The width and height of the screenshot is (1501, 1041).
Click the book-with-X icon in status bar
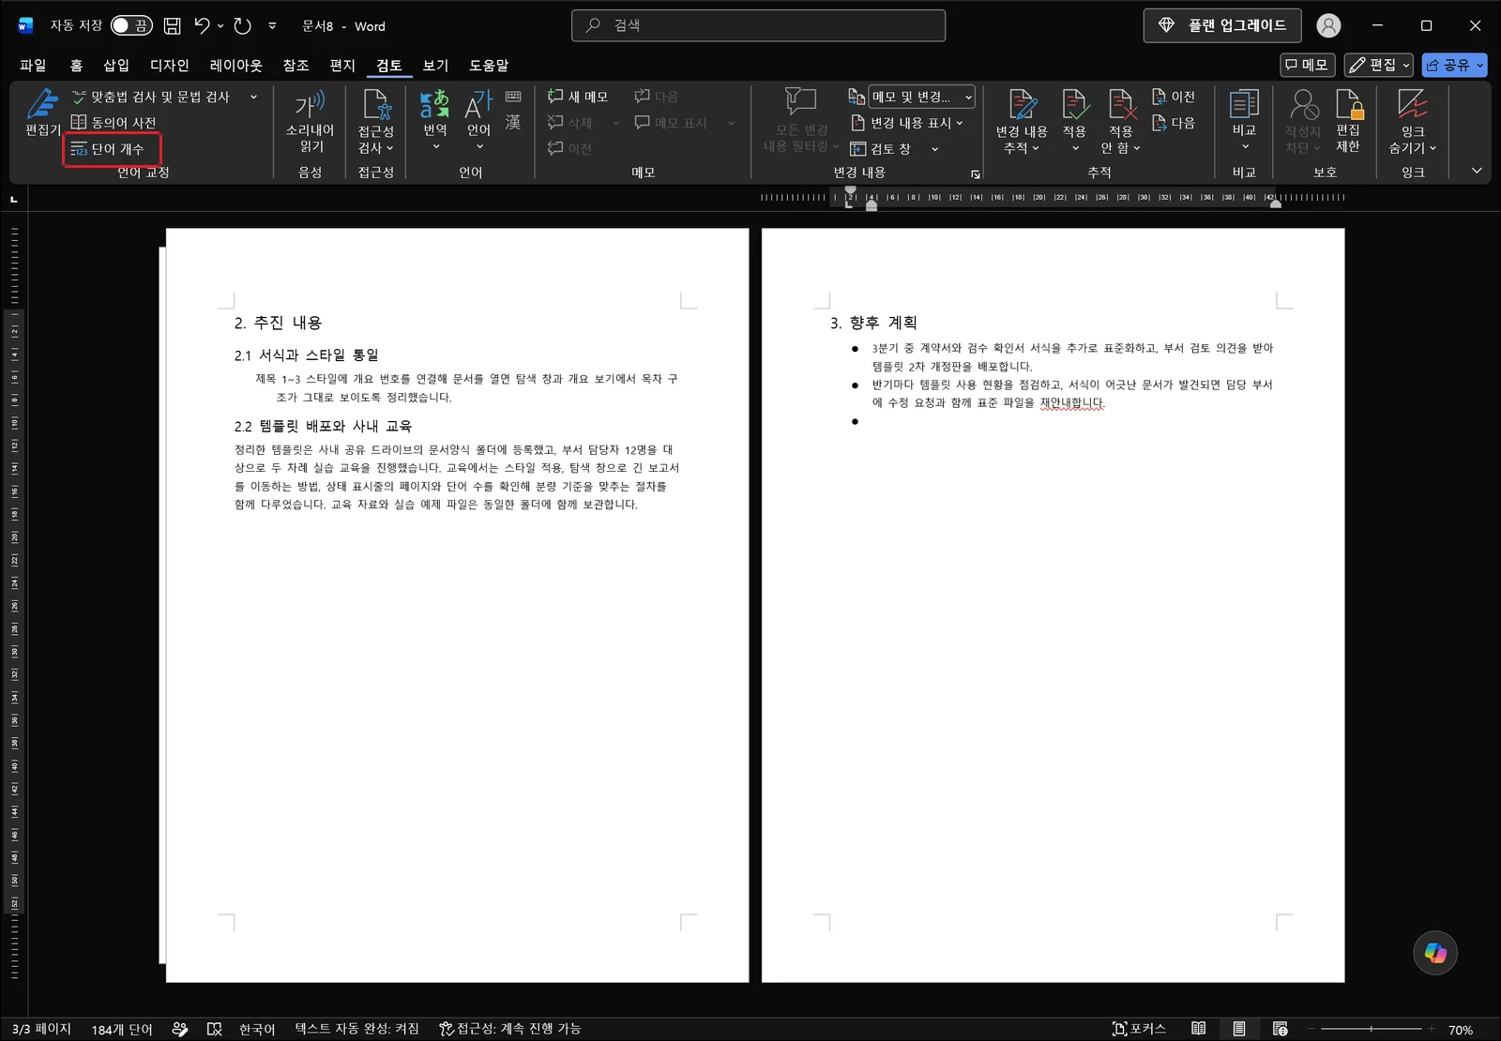[x=215, y=1029]
